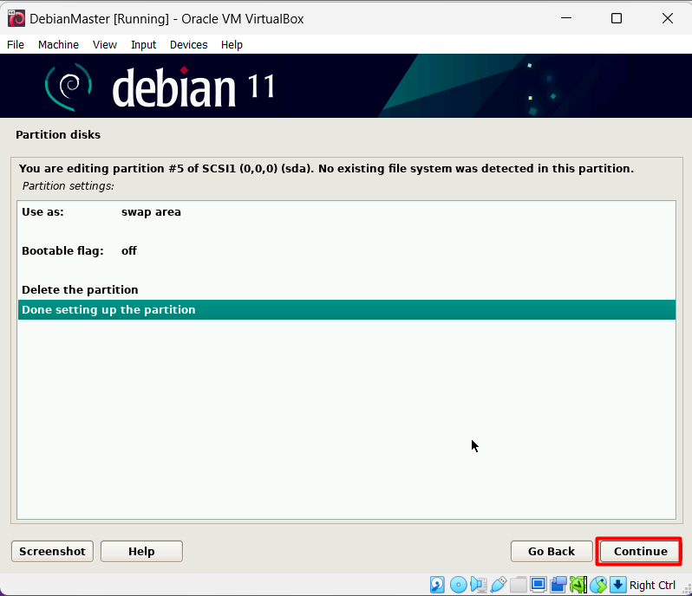The image size is (692, 596).
Task: Click the Debian swirl logo
Action: coord(69,87)
